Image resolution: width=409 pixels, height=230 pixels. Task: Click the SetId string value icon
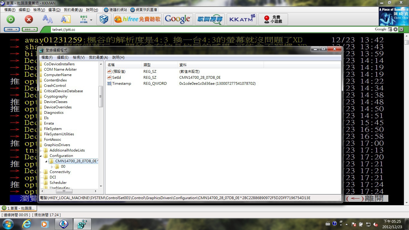click(109, 78)
